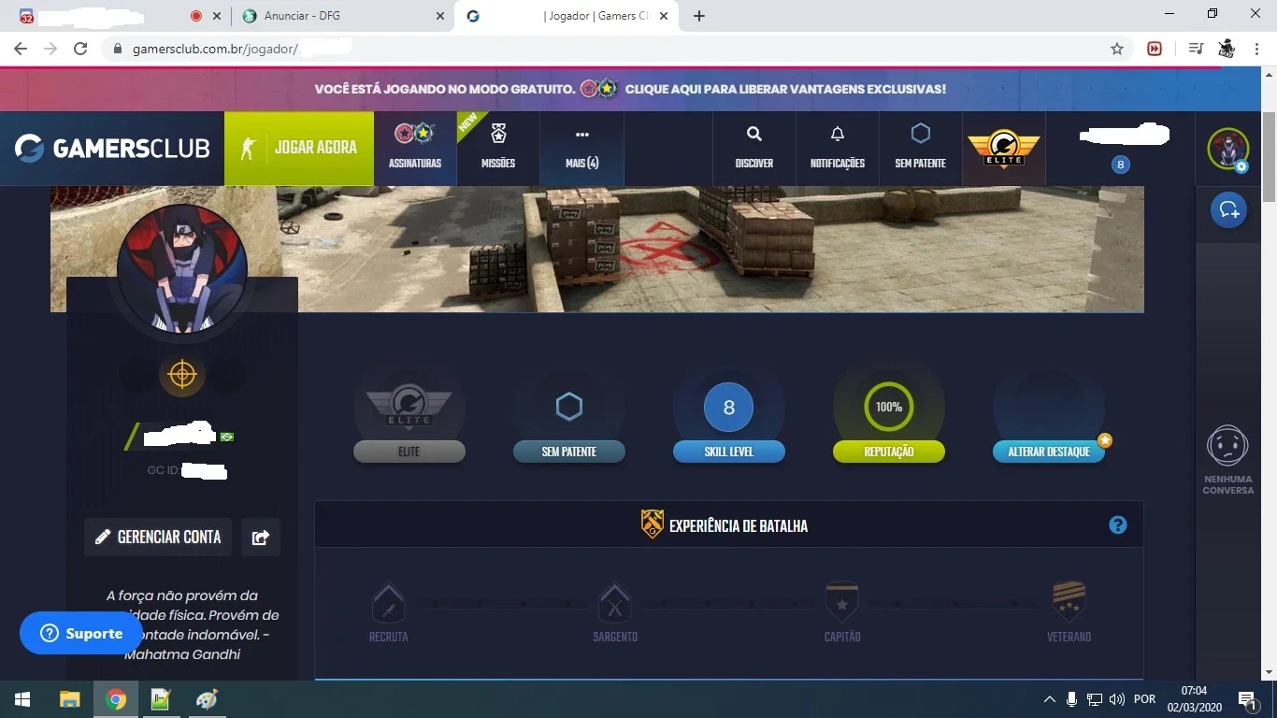The height and width of the screenshot is (718, 1277).
Task: Bookmark this page with the star icon
Action: coord(1117,49)
